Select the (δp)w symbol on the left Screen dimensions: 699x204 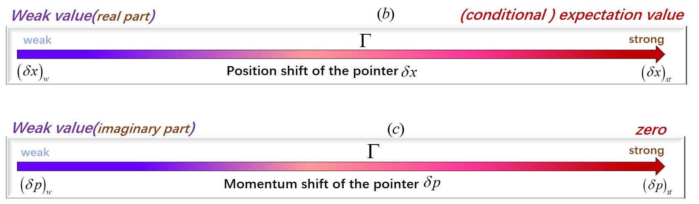[36, 185]
